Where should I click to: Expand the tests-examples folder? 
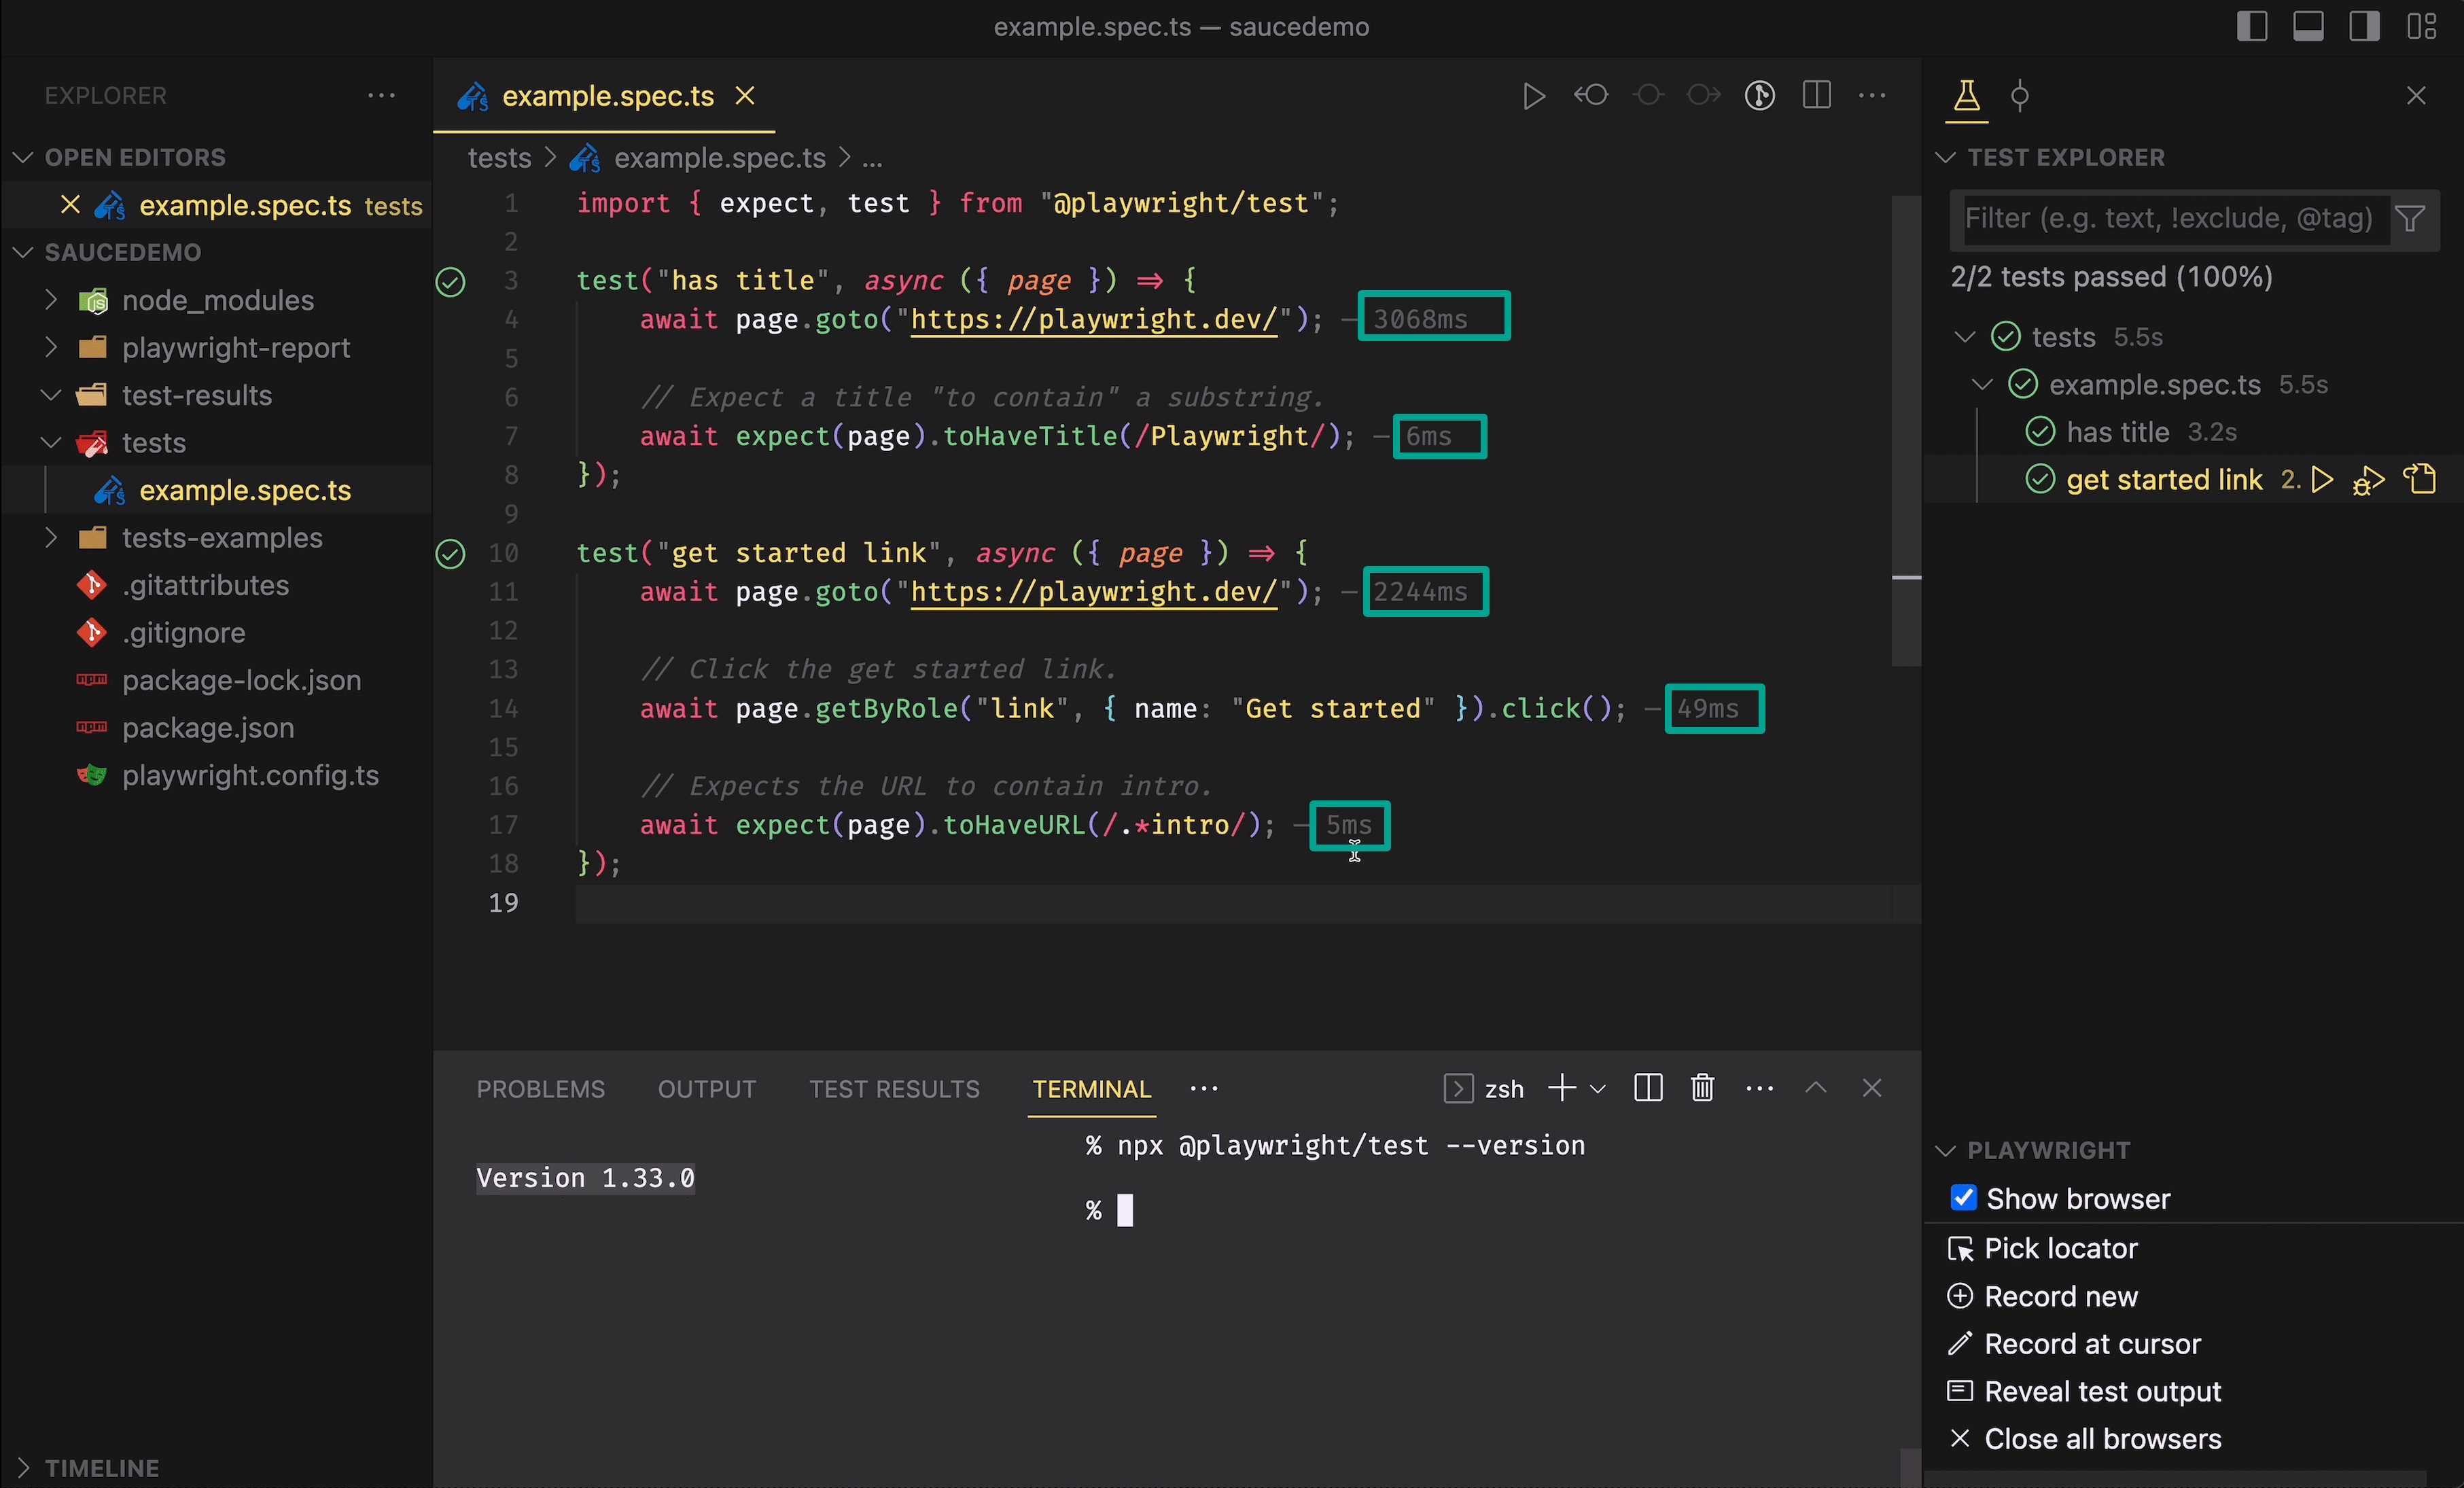tap(51, 537)
